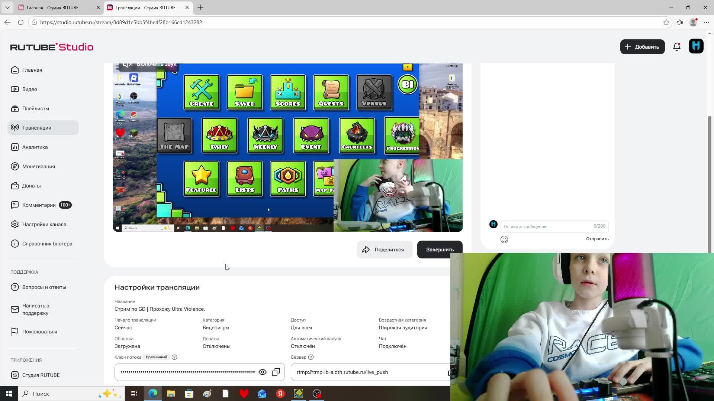The image size is (714, 401).
Task: Click the help icon next to Сервер
Action: pos(311,357)
